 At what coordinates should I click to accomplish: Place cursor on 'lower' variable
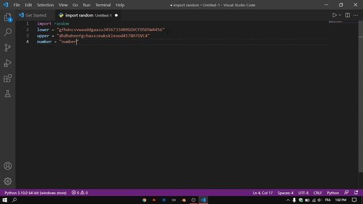click(43, 29)
